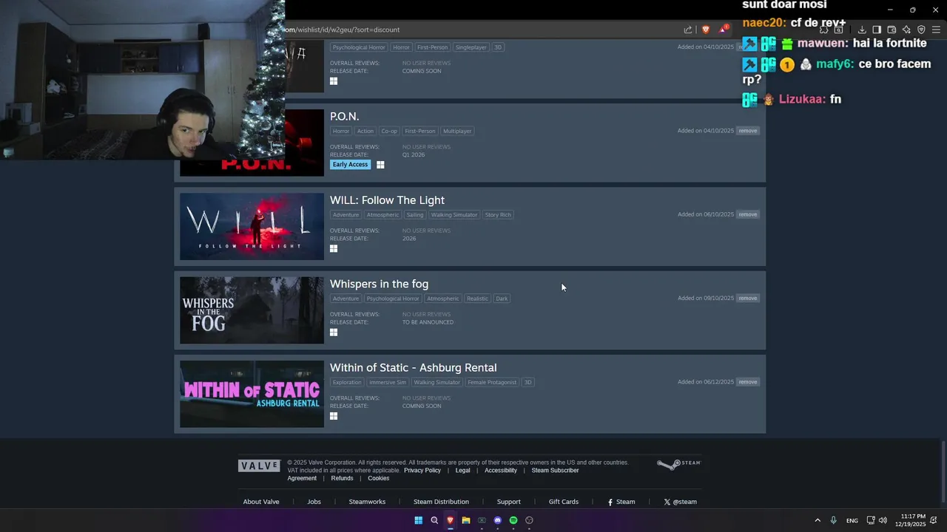Open Support footer link
Viewport: 947px width, 532px height.
click(508, 502)
